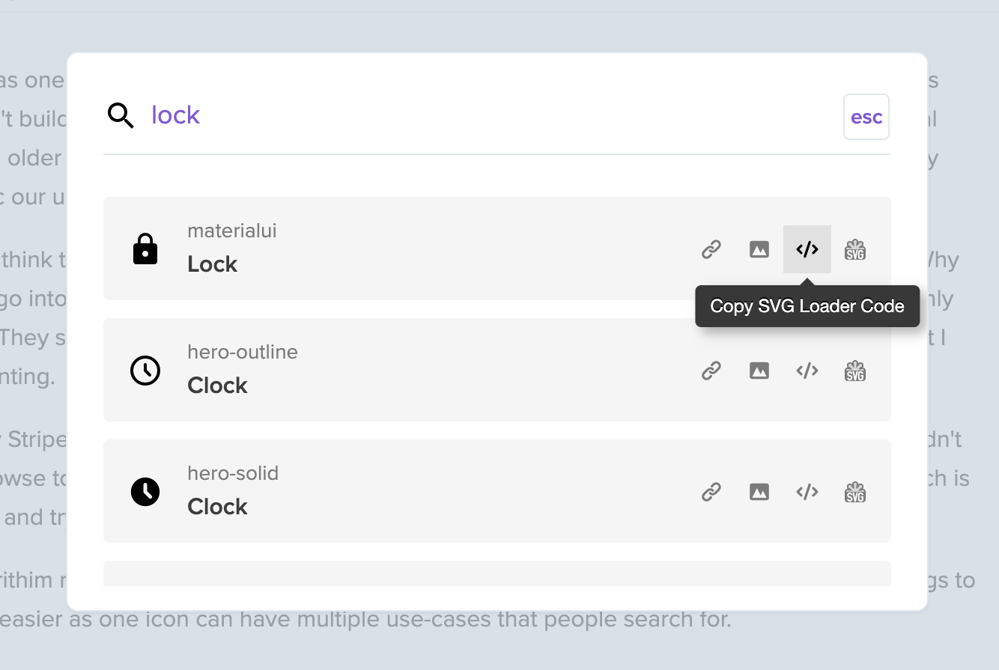The image size is (999, 670).
Task: Click the image icon for hero-outline Clock
Action: (759, 371)
